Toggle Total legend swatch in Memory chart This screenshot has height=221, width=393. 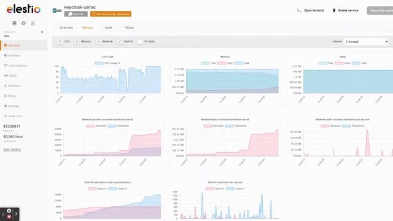click(x=239, y=63)
